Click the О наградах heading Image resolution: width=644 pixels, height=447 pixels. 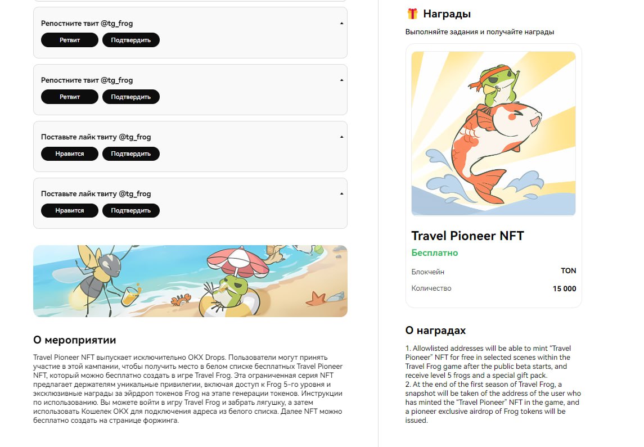click(x=435, y=331)
